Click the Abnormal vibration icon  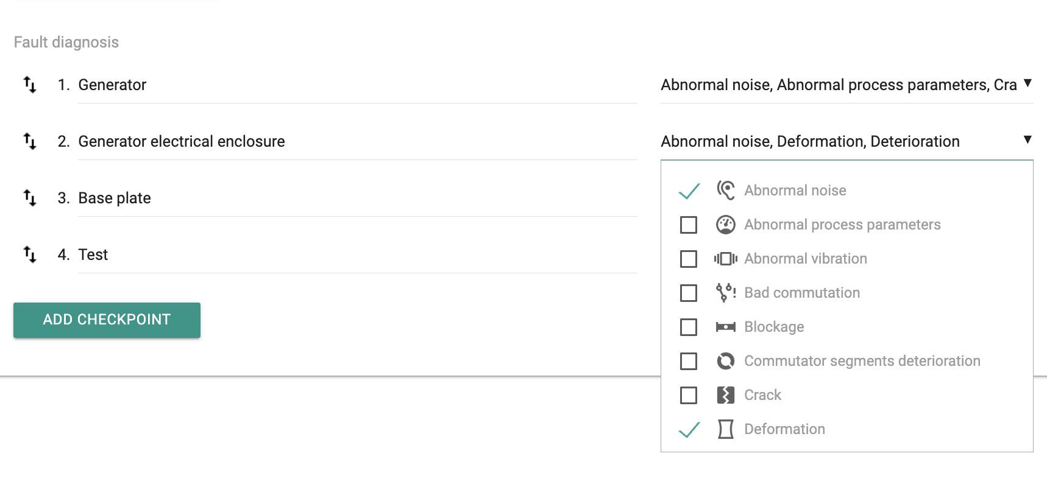tap(725, 259)
